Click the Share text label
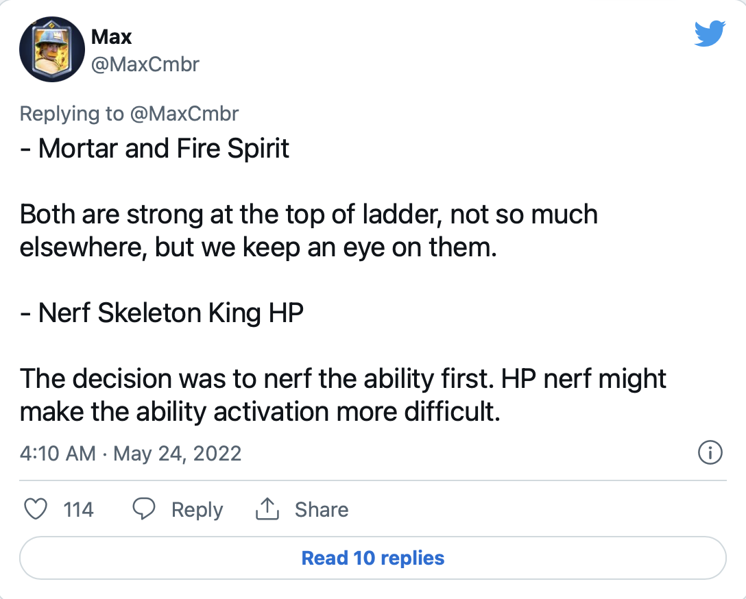The height and width of the screenshot is (599, 746). 322,510
